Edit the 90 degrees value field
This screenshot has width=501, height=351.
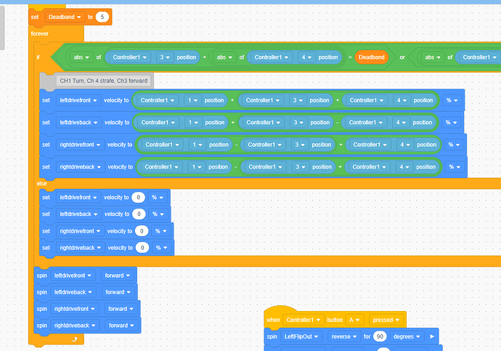coord(380,336)
